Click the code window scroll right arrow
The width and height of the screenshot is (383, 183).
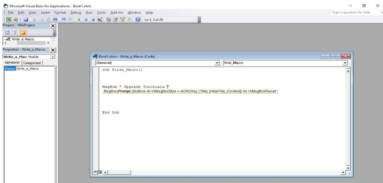[x=344, y=172]
